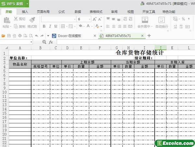The width and height of the screenshot is (195, 147).
Task: Click the distributed alignment icon
Action: 130,26
